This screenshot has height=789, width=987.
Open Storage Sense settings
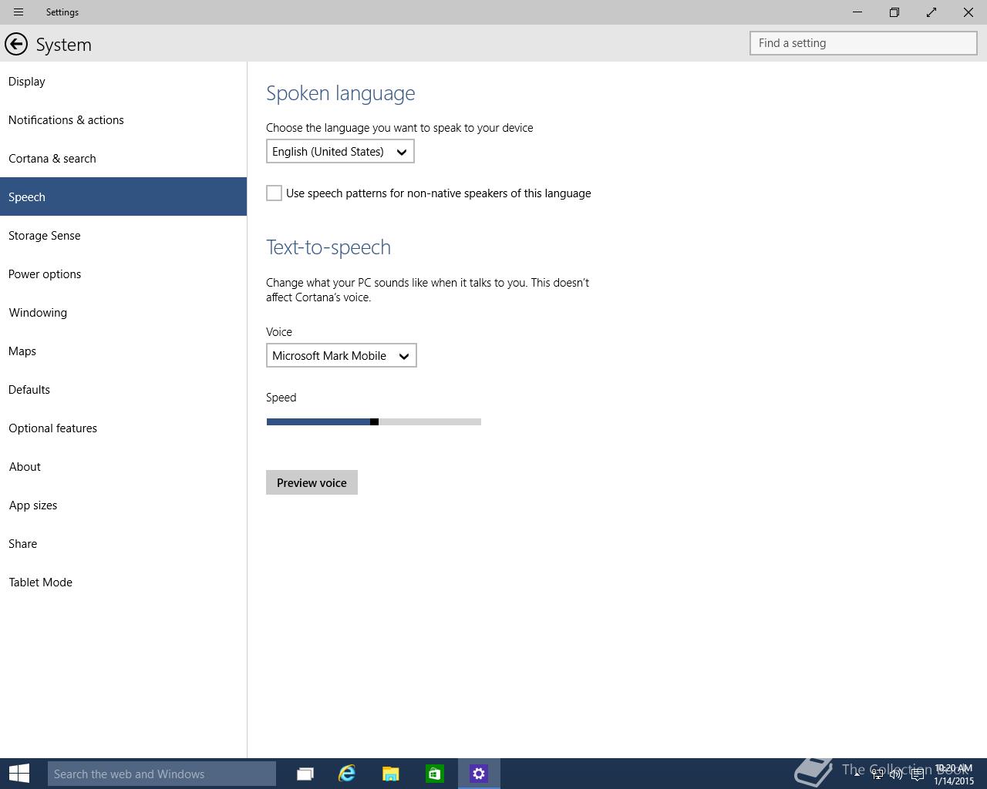[123, 235]
